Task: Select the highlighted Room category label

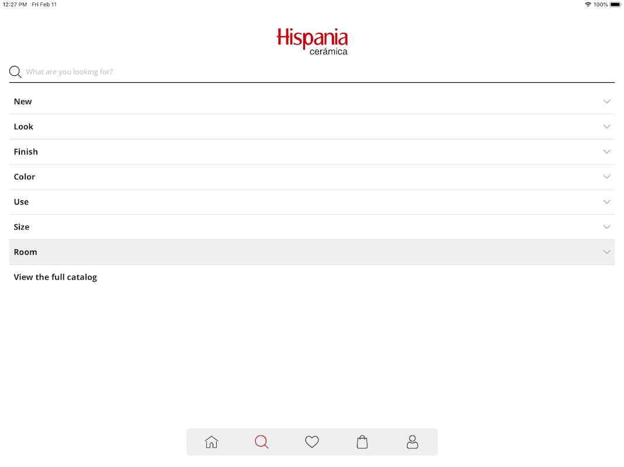Action: [26, 252]
